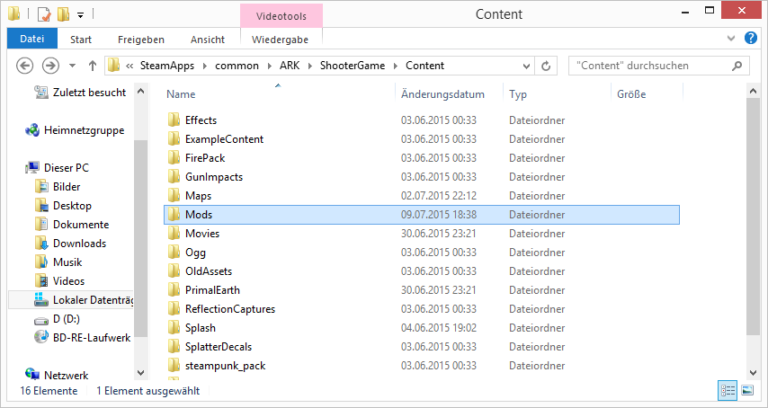Open the Quick Access Toolbar customize dropdown
This screenshot has height=408, width=768.
pyautogui.click(x=80, y=15)
